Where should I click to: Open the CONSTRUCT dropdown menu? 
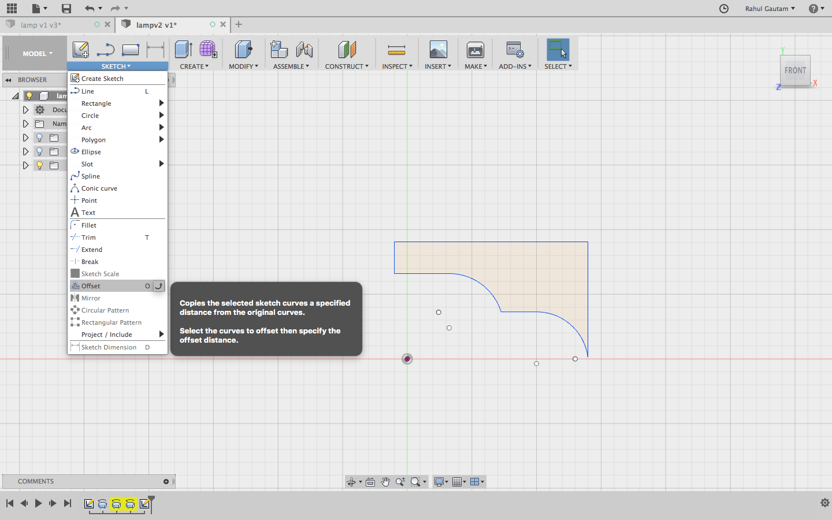pyautogui.click(x=347, y=66)
